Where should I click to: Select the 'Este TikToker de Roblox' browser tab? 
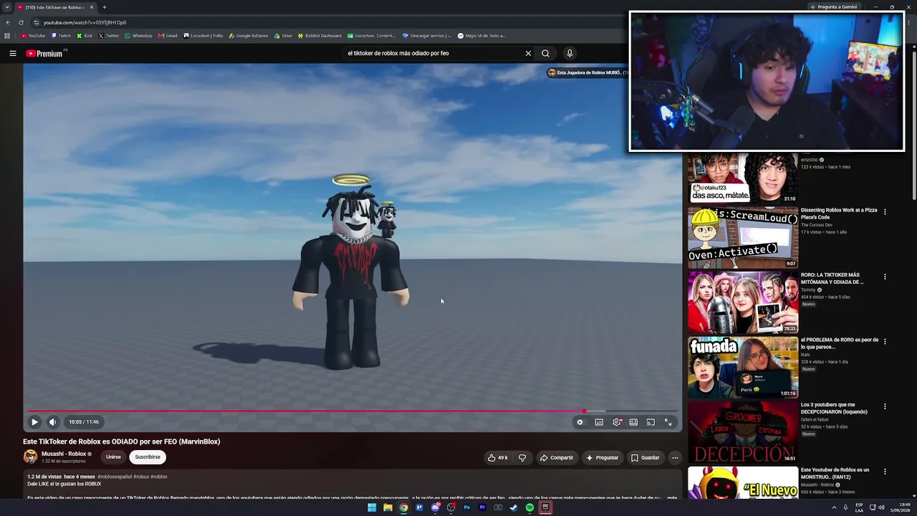tap(56, 7)
